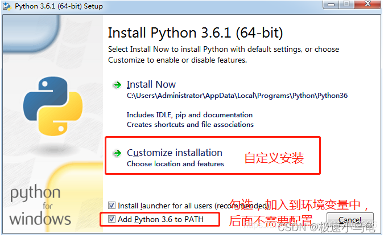Choose Customize installation
Viewport: 384px width, 238px height.
click(x=175, y=153)
